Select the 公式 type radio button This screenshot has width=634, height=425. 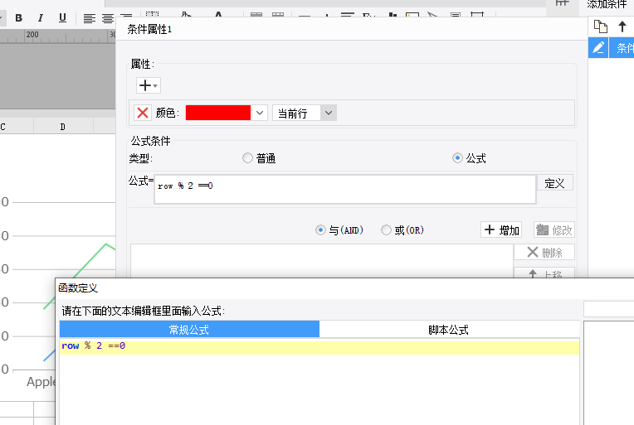click(457, 157)
